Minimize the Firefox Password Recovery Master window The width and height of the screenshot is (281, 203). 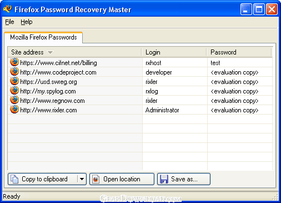246,9
